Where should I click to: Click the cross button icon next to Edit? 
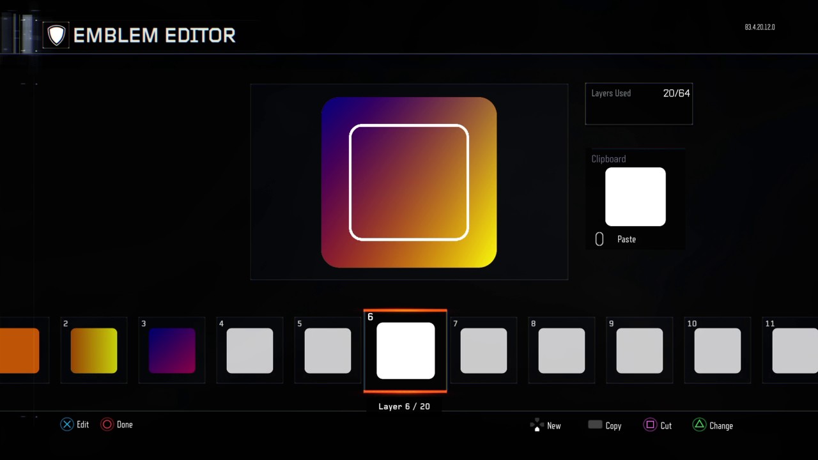(67, 424)
